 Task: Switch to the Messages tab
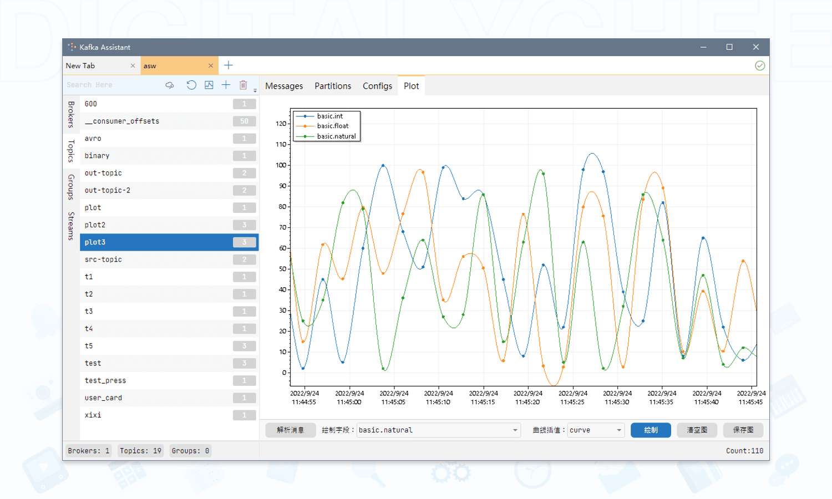point(284,86)
